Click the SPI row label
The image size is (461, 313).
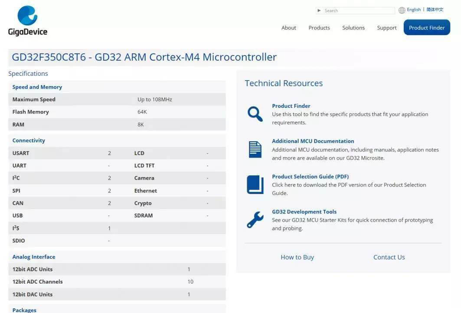(x=16, y=190)
